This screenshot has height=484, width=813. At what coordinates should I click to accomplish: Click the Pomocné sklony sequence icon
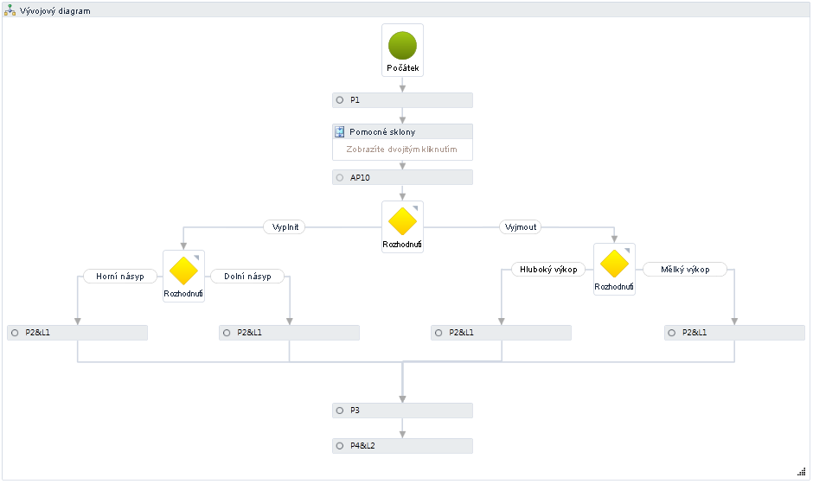click(340, 132)
